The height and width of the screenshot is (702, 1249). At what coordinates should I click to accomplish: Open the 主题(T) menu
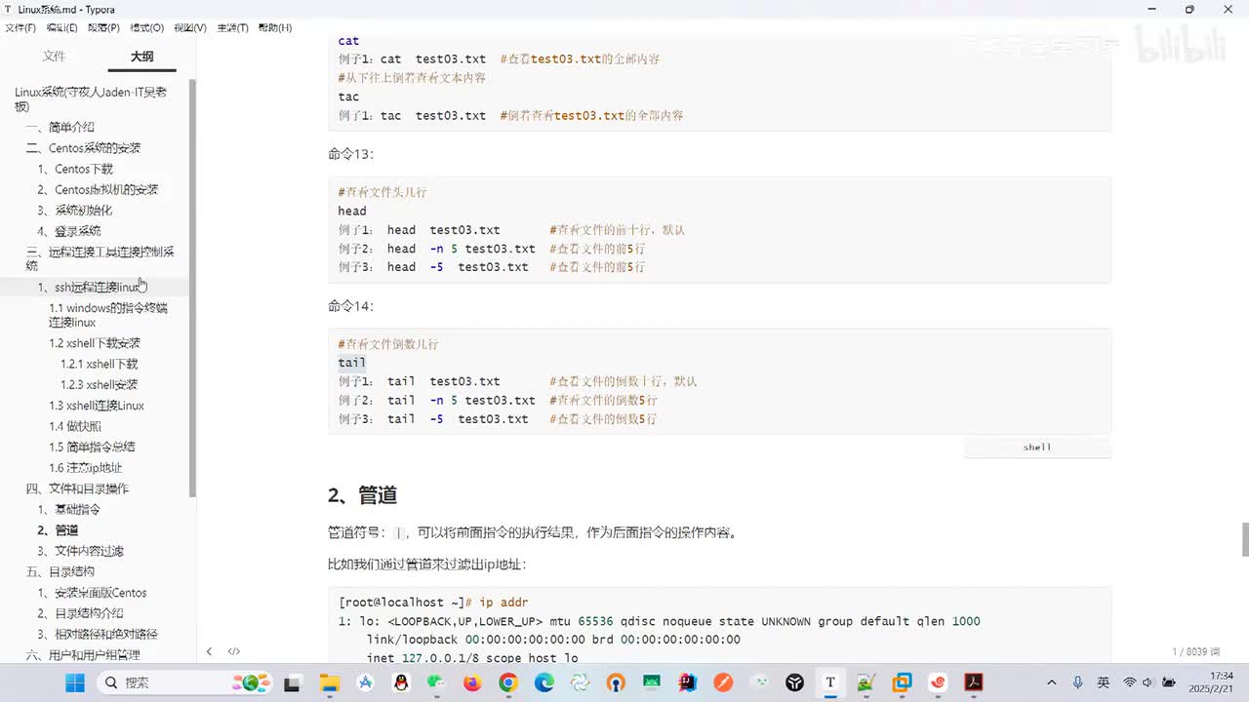[x=232, y=27]
